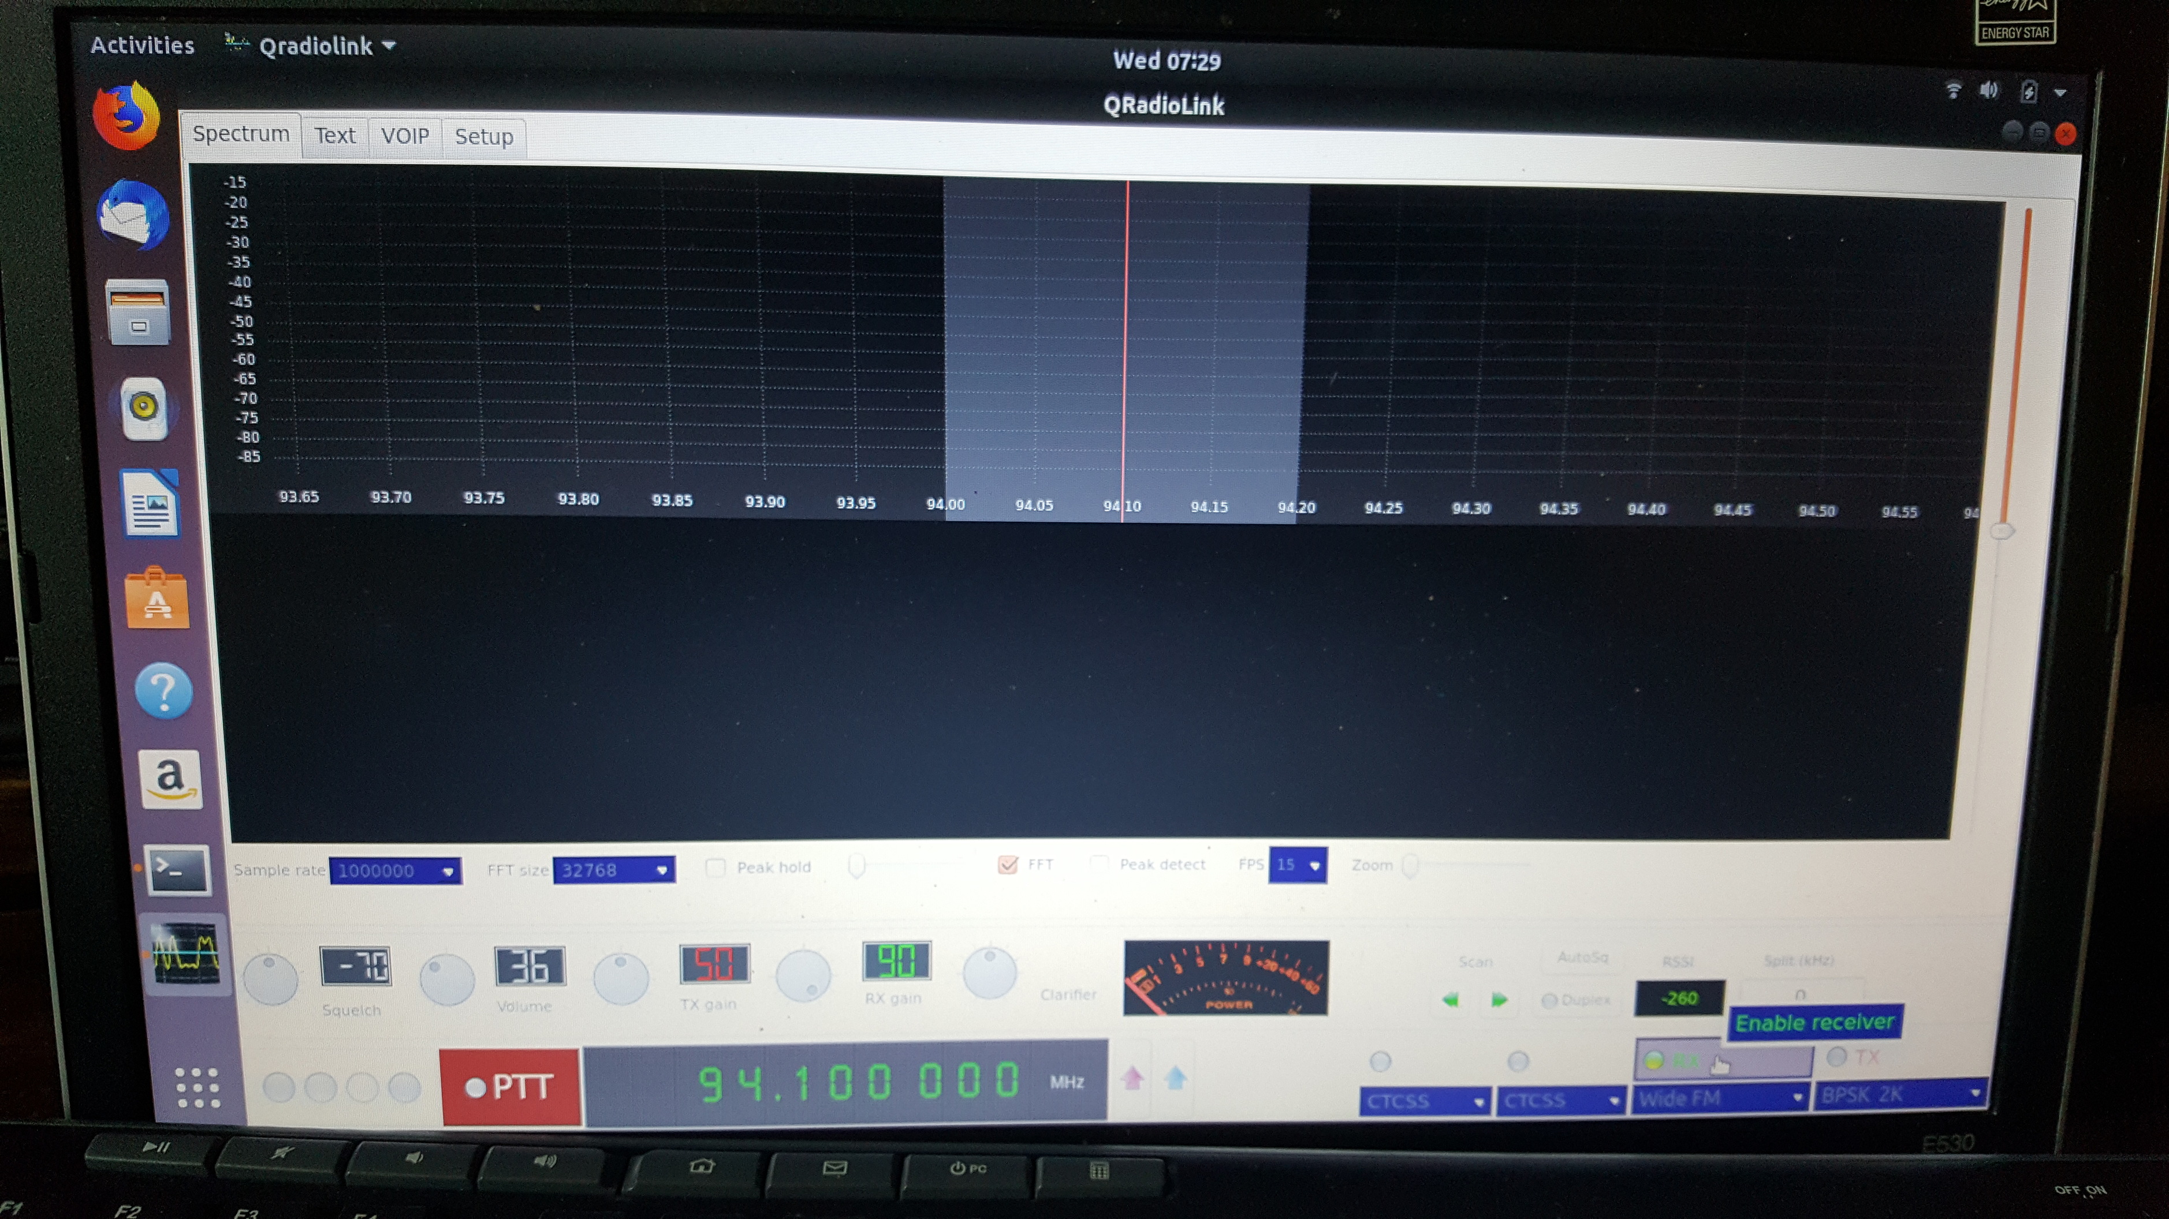This screenshot has height=1219, width=2169.
Task: Open the Sample rate 1000000 dropdown
Action: click(x=396, y=870)
